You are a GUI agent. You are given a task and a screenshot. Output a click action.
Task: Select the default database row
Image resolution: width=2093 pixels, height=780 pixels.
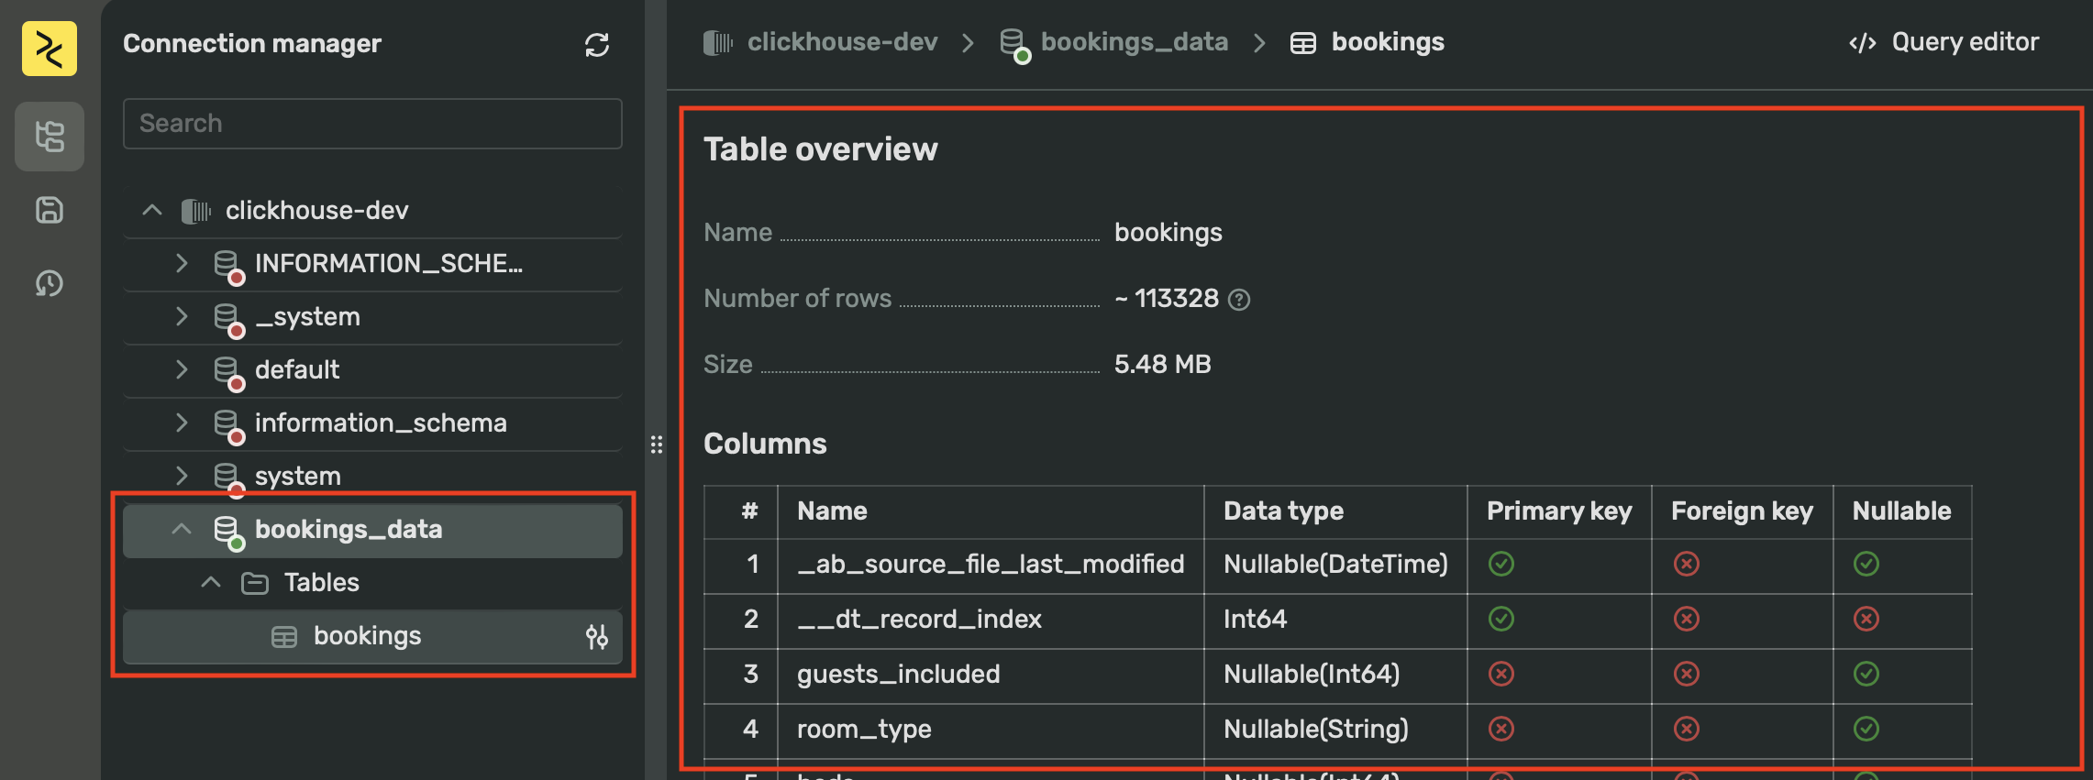coord(372,369)
